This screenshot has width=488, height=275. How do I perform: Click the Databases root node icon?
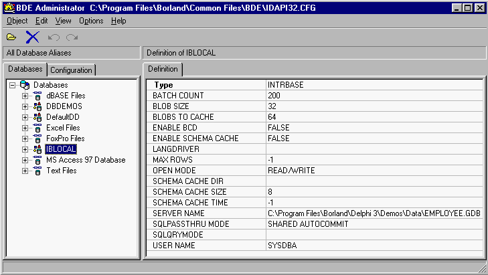[x=25, y=85]
